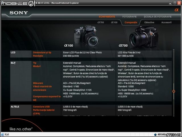Click the scroll up arrow above table
182x137 pixels.
[174, 50]
